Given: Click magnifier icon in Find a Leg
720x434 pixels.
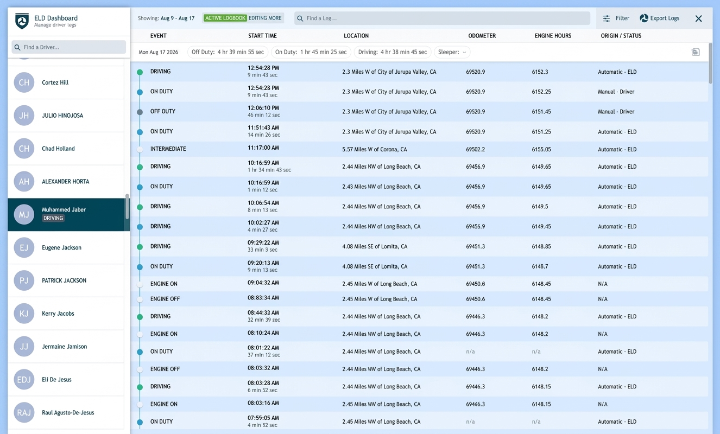Looking at the screenshot, I should coord(300,18).
